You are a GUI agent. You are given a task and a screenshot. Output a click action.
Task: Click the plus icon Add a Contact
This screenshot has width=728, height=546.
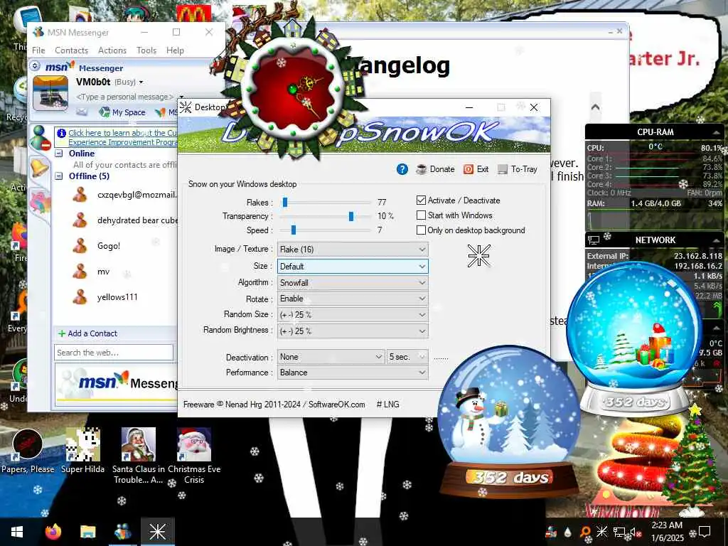61,333
